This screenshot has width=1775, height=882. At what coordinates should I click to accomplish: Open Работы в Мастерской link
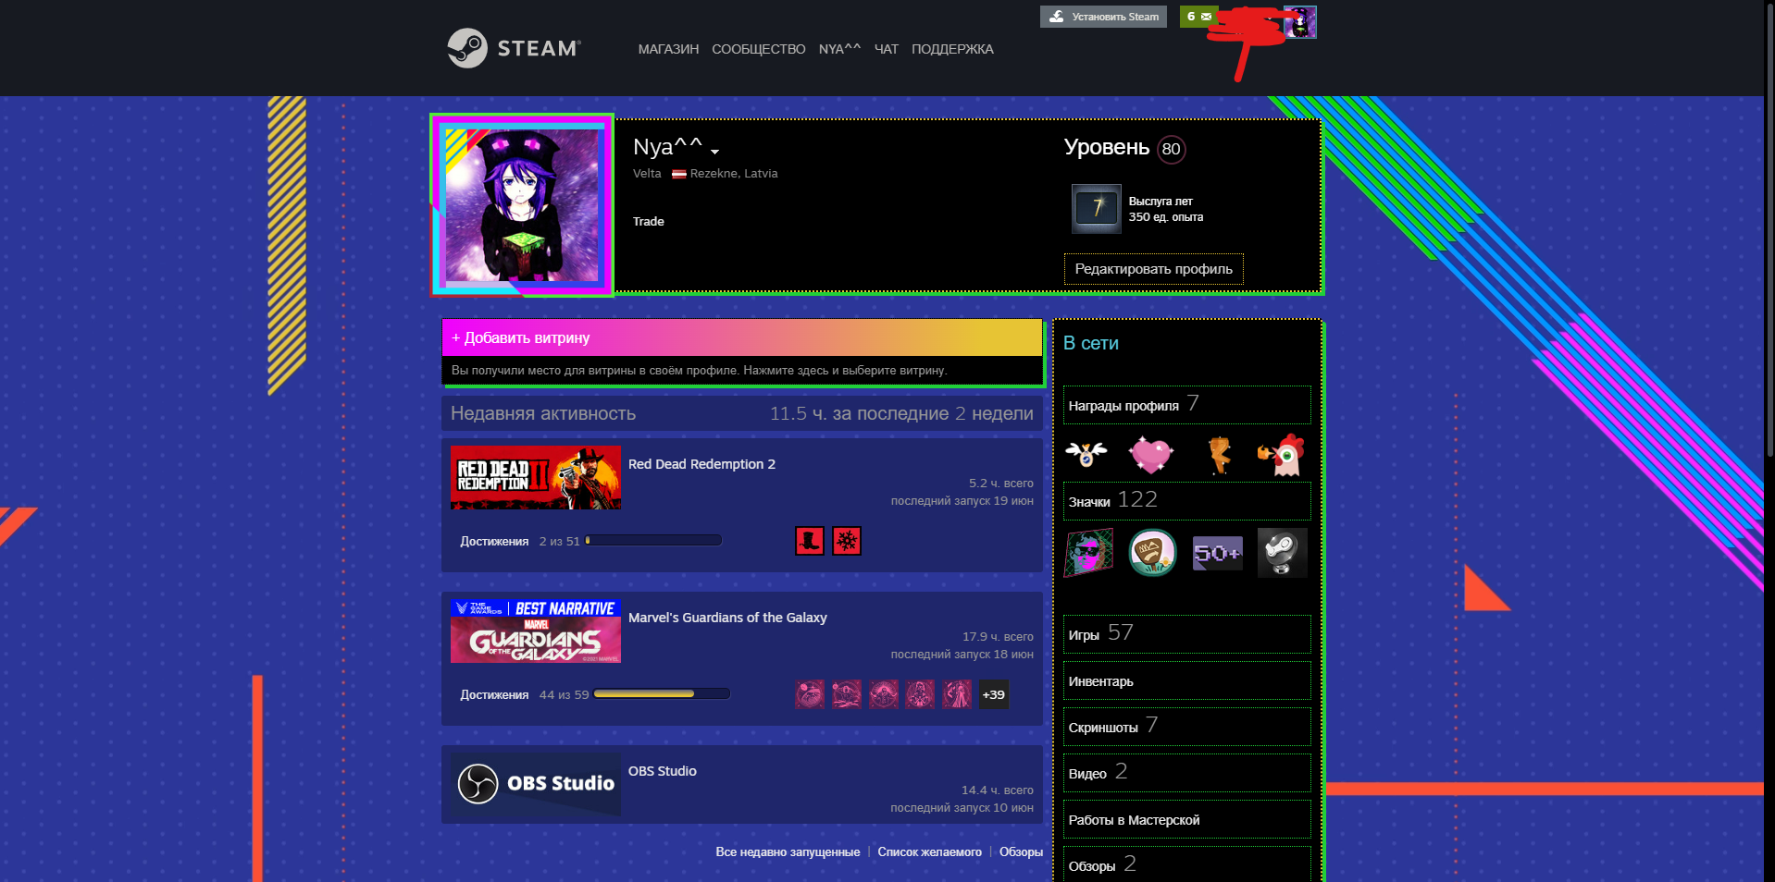(x=1187, y=819)
